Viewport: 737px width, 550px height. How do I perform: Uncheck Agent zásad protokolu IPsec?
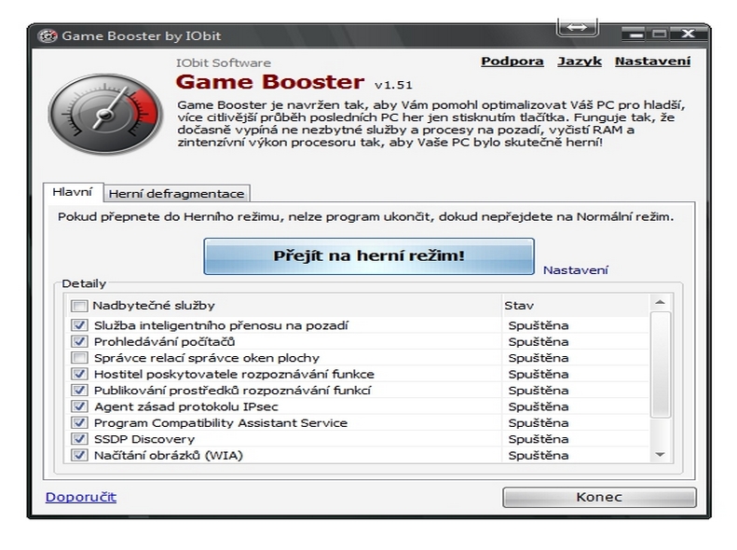click(79, 406)
